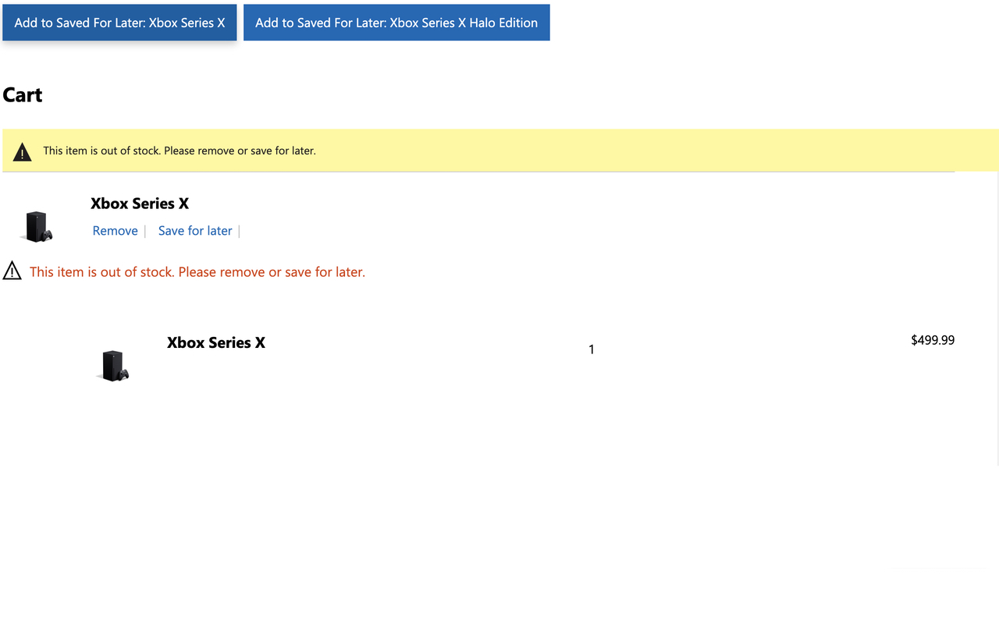
Task: Click Add to Saved For Later: Xbox Series X
Action: click(119, 22)
